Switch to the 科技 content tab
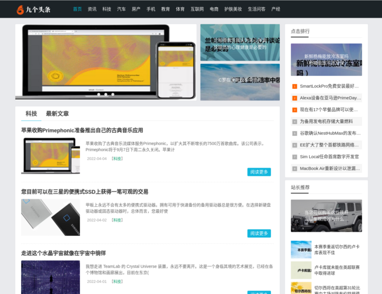This screenshot has width=382, height=294. 31,113
